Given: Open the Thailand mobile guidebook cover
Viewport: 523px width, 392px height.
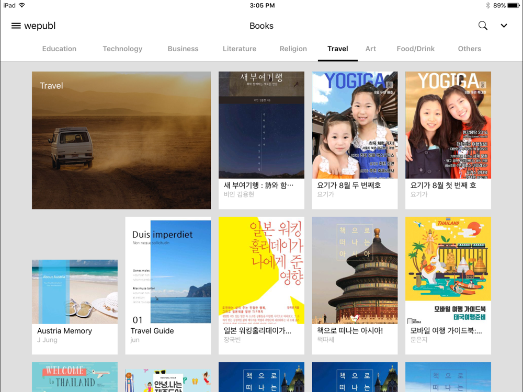Looking at the screenshot, I should pos(448,270).
